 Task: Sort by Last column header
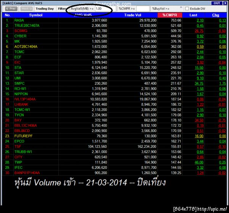coord(193,15)
